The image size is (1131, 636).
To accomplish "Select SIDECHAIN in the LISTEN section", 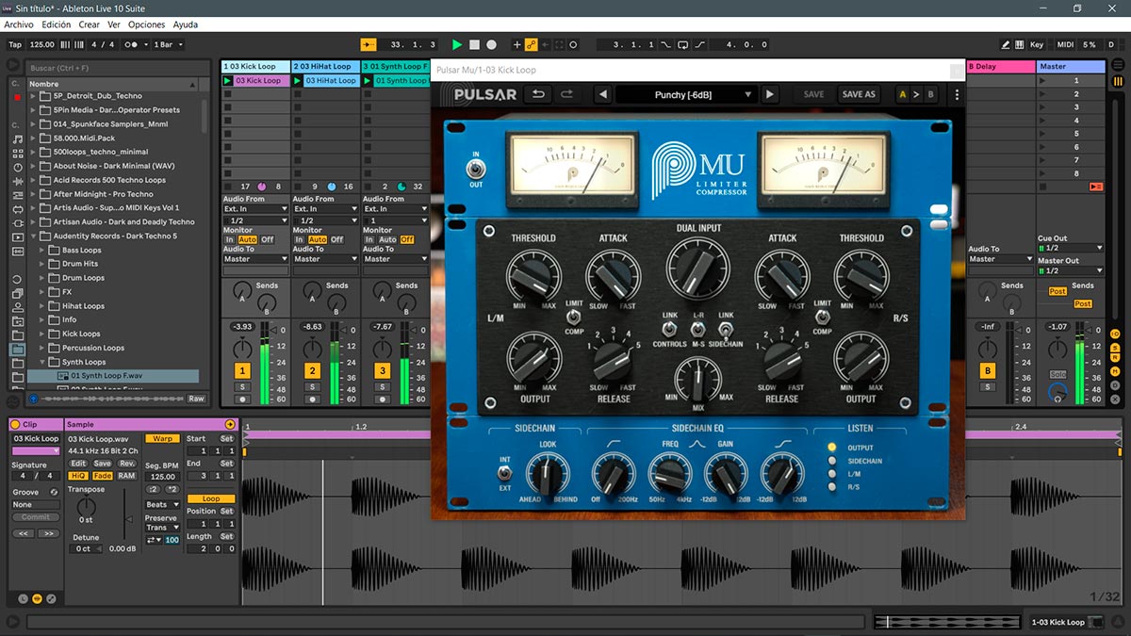I will (x=831, y=461).
